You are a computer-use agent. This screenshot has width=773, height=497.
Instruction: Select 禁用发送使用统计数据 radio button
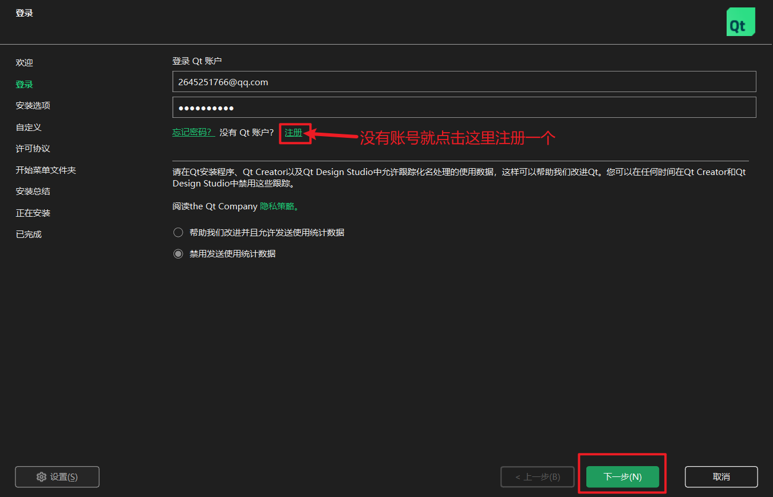click(178, 254)
